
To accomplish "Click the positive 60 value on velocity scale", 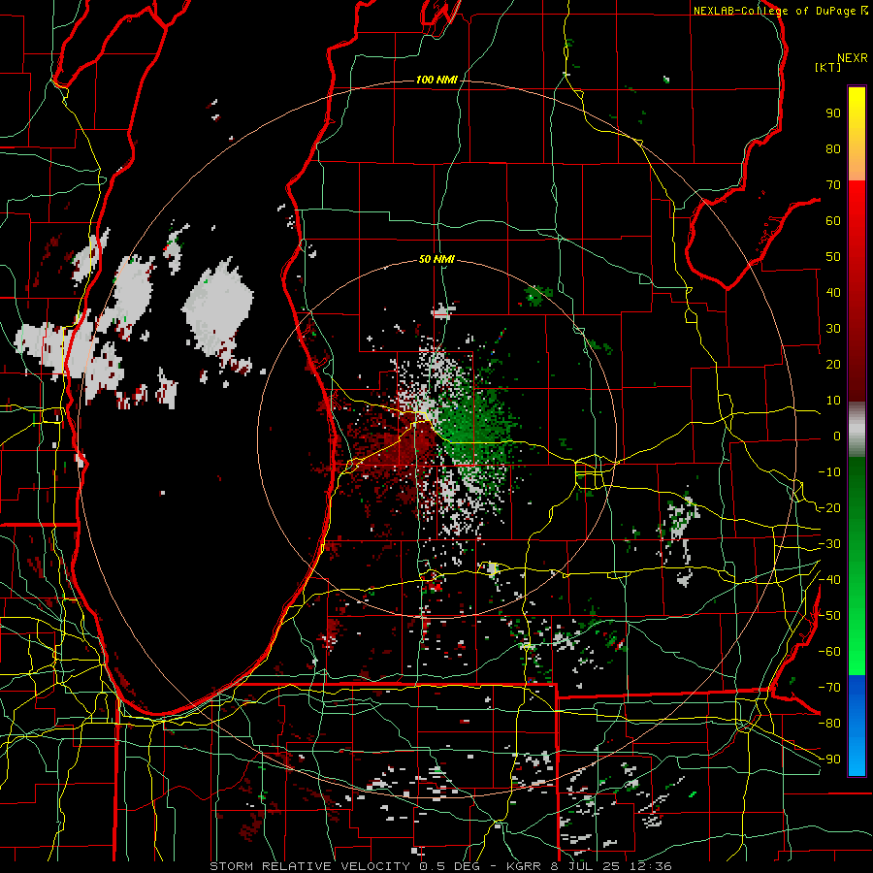I will point(833,220).
